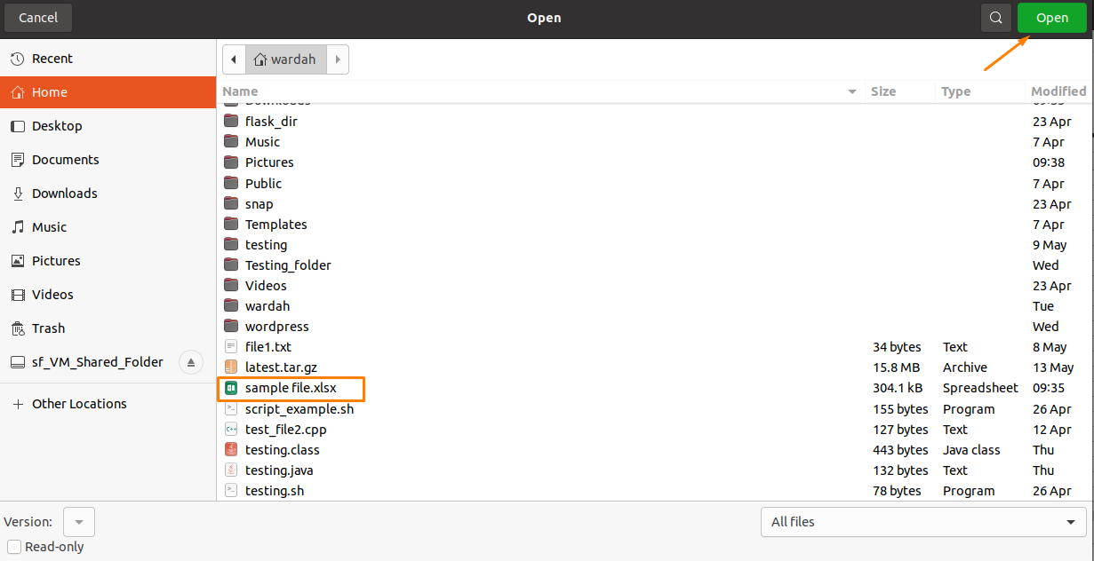Click the 443 bytes size value
Image resolution: width=1094 pixels, height=561 pixels.
900,450
